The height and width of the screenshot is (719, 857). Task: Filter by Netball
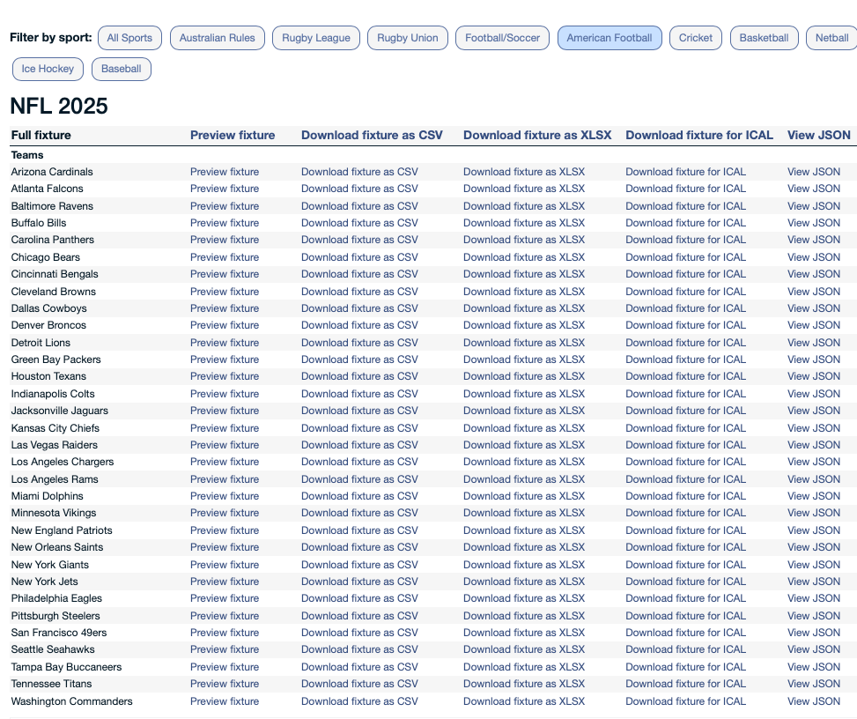[x=831, y=38]
